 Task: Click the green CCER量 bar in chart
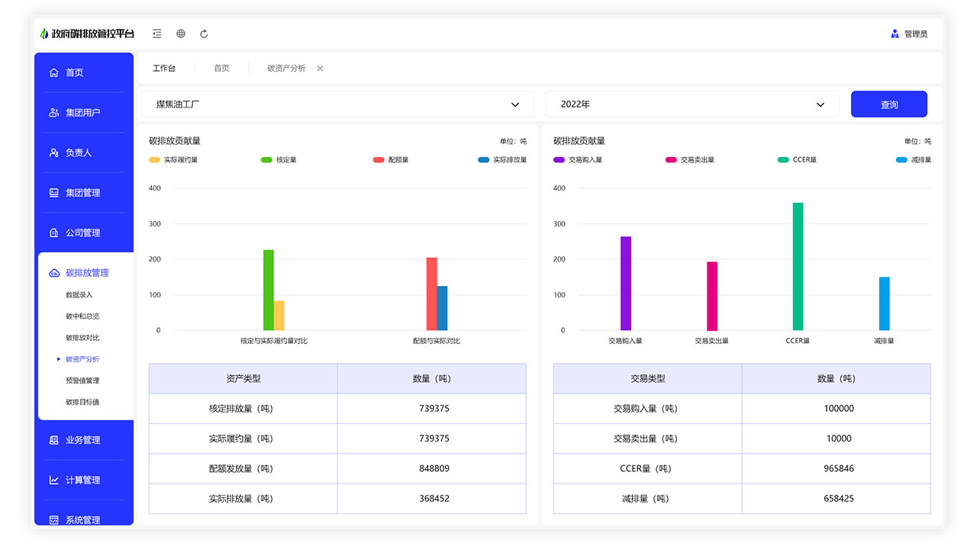point(798,266)
